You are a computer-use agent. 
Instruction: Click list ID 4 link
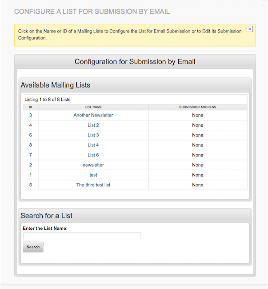[x=31, y=125]
